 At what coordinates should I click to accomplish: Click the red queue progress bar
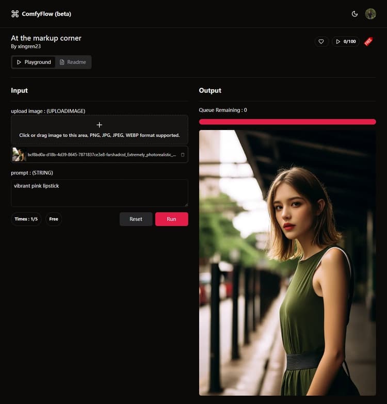tap(287, 122)
